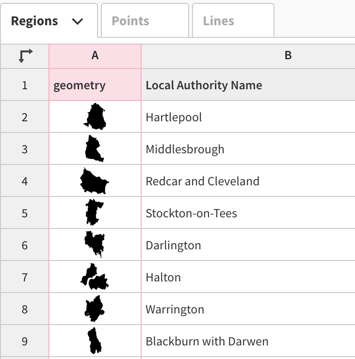Click the Middlesbrough geometry shape icon
The image size is (355, 359).
(94, 149)
